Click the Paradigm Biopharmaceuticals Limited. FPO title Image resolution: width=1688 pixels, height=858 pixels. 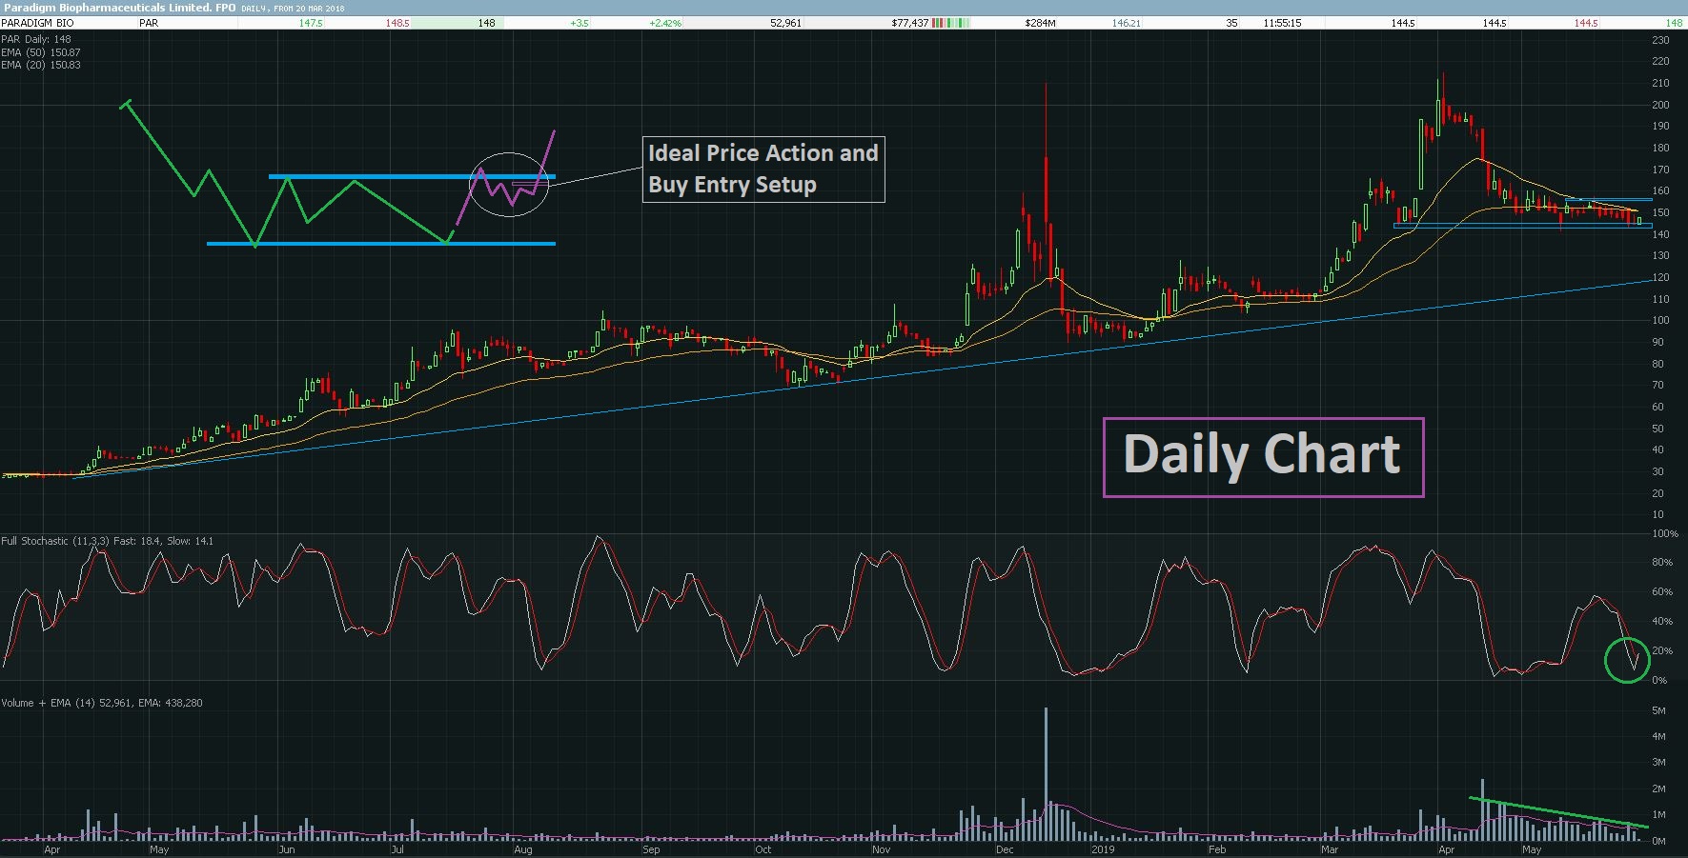(119, 8)
